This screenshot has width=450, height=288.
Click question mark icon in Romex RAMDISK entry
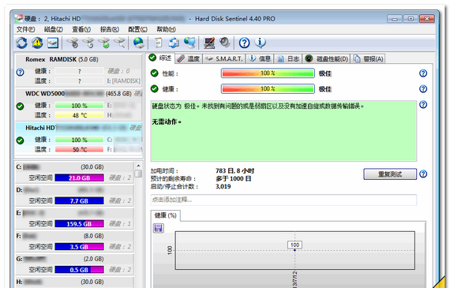[20, 72]
